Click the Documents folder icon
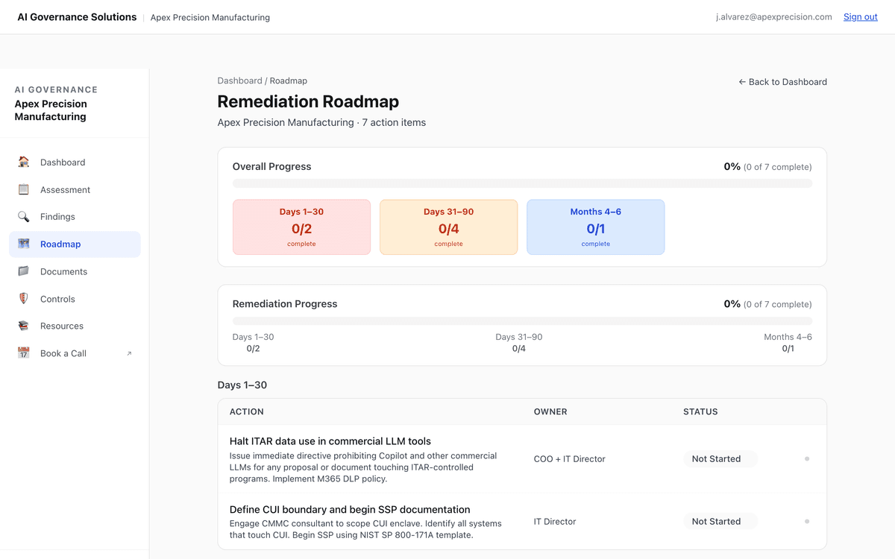 point(24,271)
